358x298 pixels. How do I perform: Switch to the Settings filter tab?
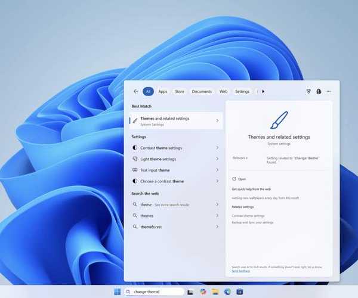coord(242,91)
